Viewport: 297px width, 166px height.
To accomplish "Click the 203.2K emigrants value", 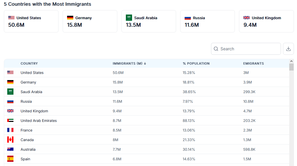I will (249, 121).
